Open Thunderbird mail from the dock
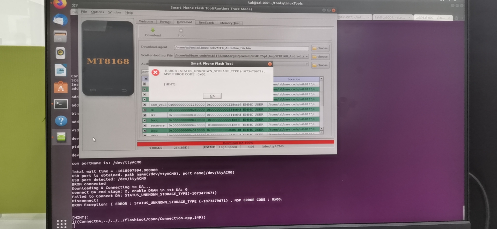The height and width of the screenshot is (229, 497). point(60,20)
